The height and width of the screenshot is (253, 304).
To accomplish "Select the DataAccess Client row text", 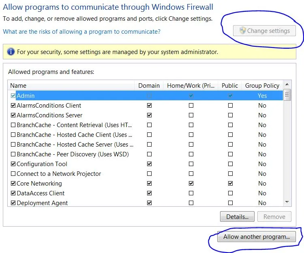I will click(41, 193).
